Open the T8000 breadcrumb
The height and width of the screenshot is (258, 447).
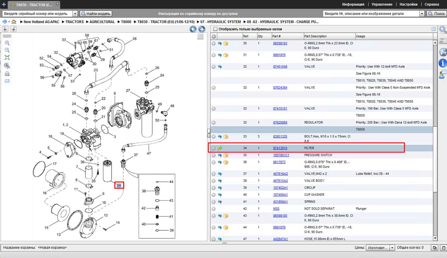click(x=126, y=22)
